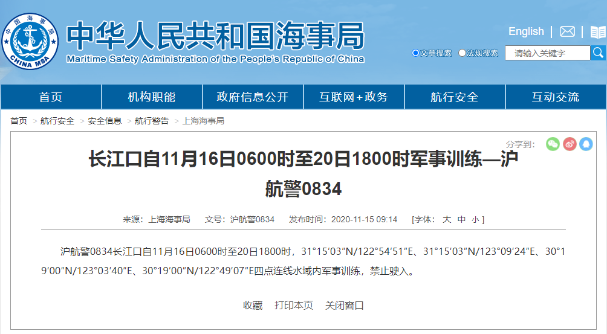Click the search magnifier button
The width and height of the screenshot is (607, 334).
coord(598,53)
